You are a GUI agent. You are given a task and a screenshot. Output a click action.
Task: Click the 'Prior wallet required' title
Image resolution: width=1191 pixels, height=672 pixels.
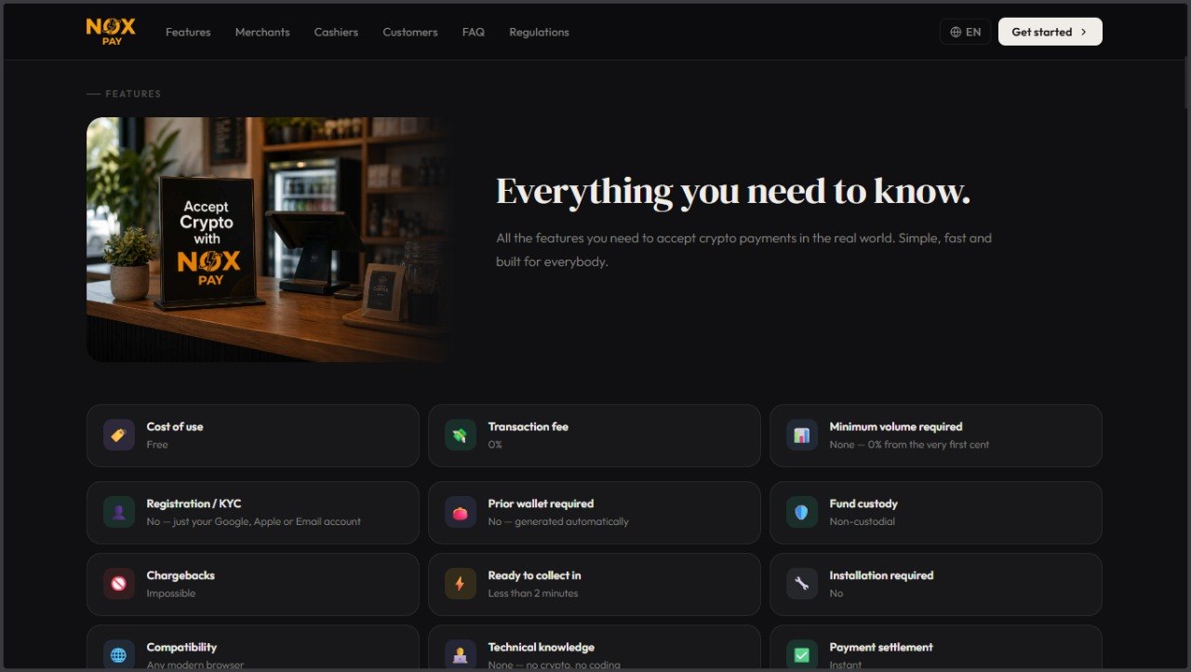point(541,504)
